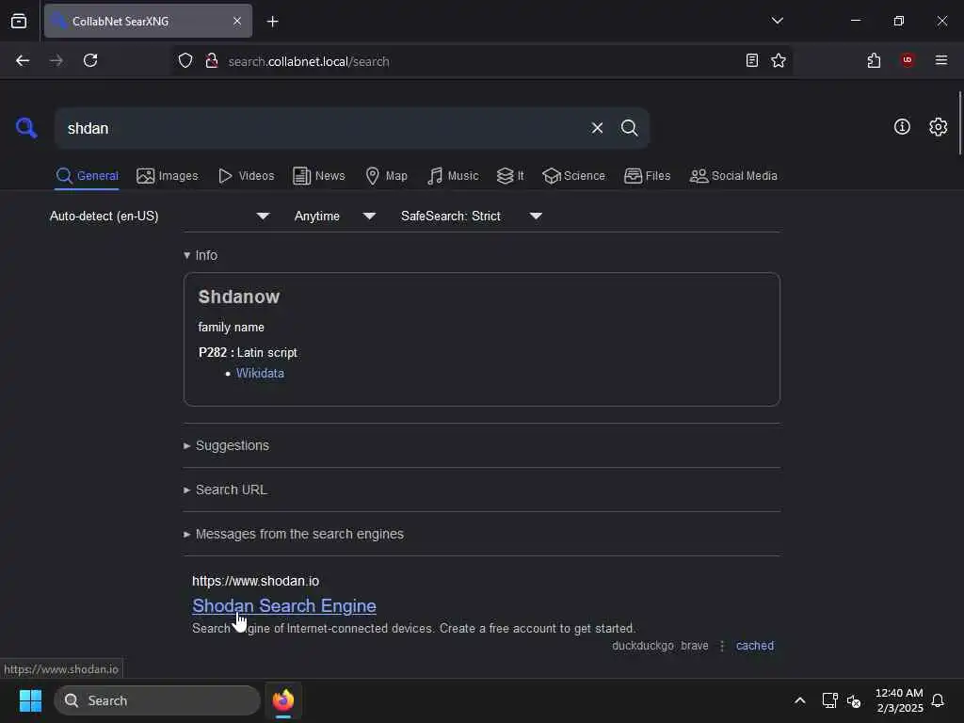Image resolution: width=964 pixels, height=723 pixels.
Task: Click the duckduckgo engine label
Action: (x=642, y=646)
